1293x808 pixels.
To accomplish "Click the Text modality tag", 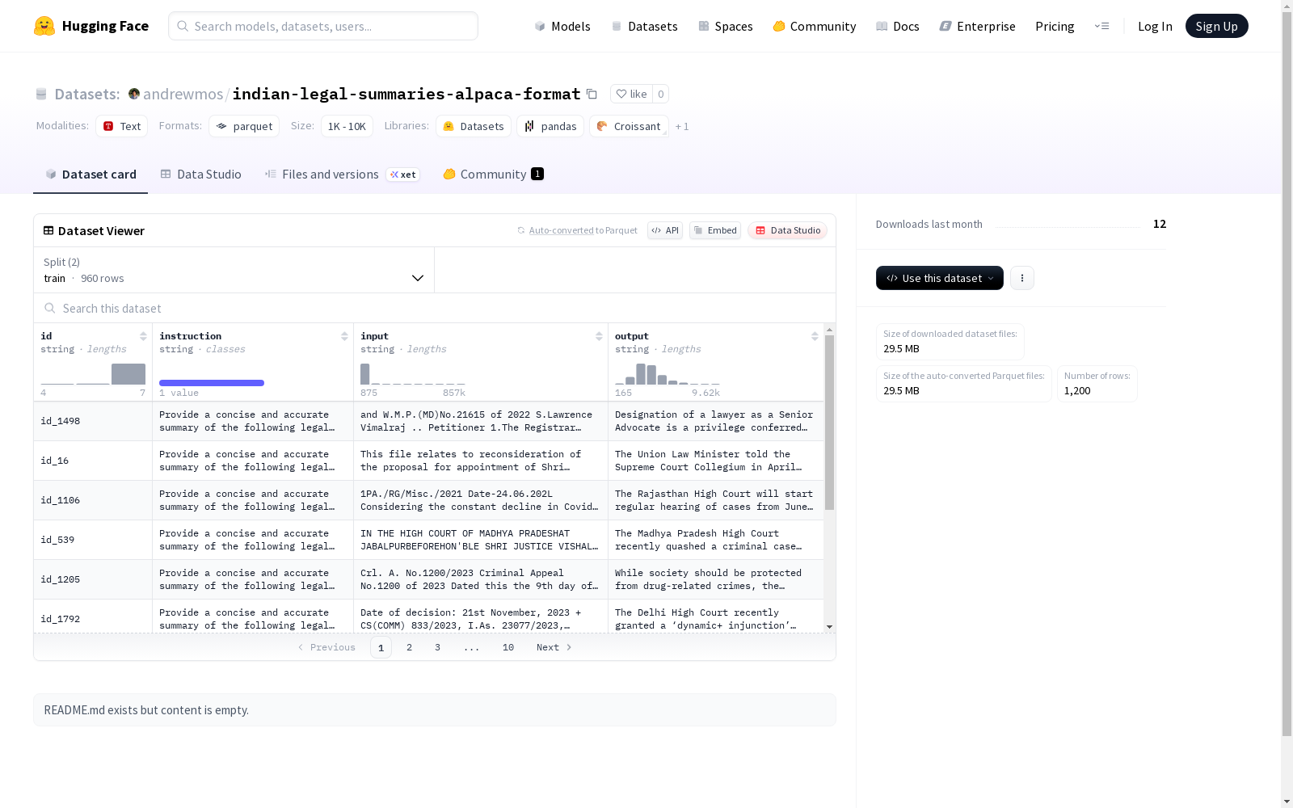I will pyautogui.click(x=122, y=126).
